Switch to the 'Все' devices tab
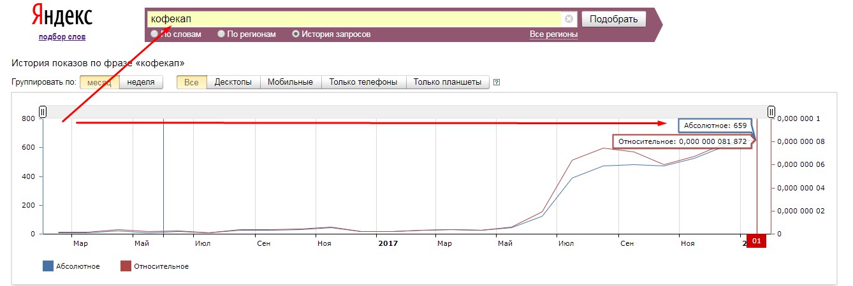Viewport: 853px width, 286px height. coord(192,82)
